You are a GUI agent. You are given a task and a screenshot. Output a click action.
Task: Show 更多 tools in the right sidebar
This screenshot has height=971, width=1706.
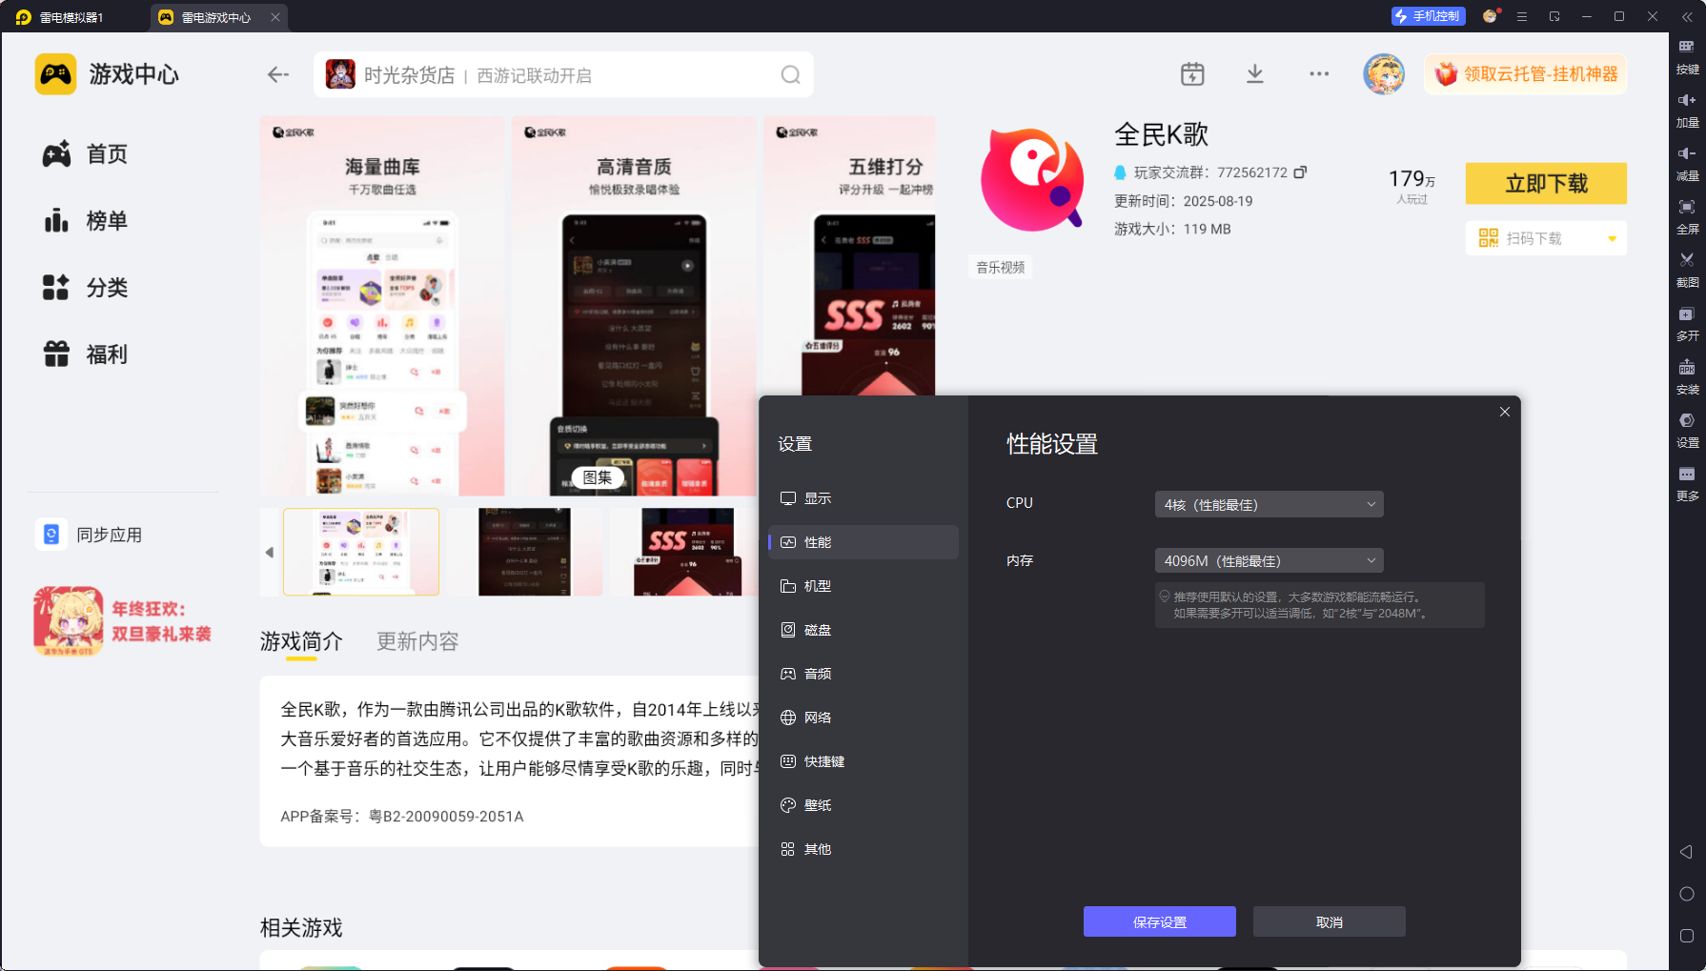[1687, 484]
